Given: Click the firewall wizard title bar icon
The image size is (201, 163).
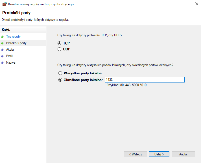Looking at the screenshot, I should click(5, 4).
